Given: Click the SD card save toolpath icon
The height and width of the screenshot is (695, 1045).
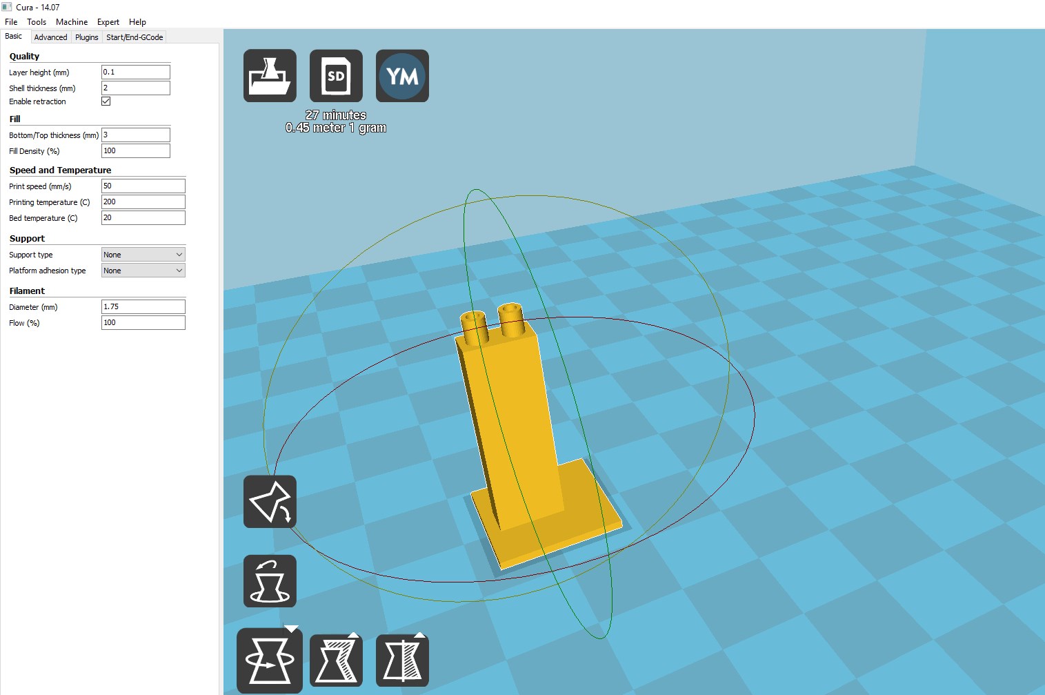Looking at the screenshot, I should coord(336,76).
